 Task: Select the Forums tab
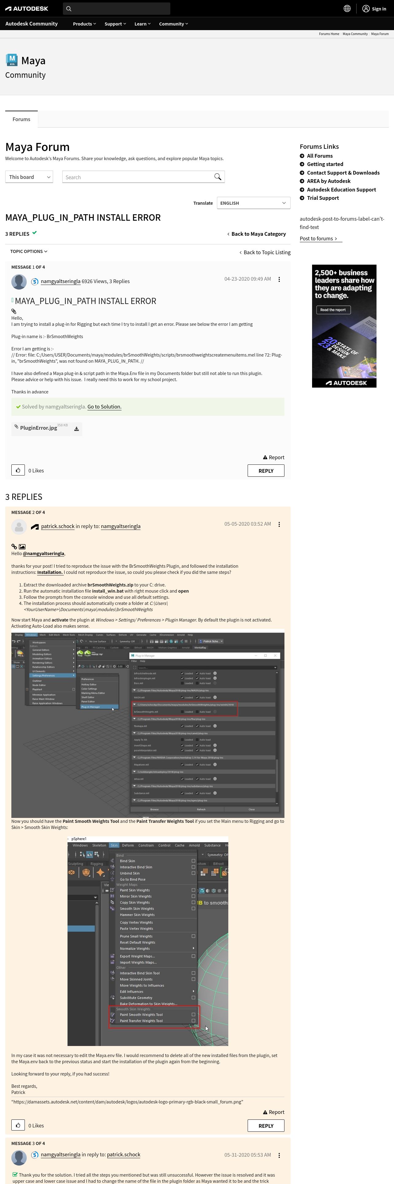[x=21, y=119]
